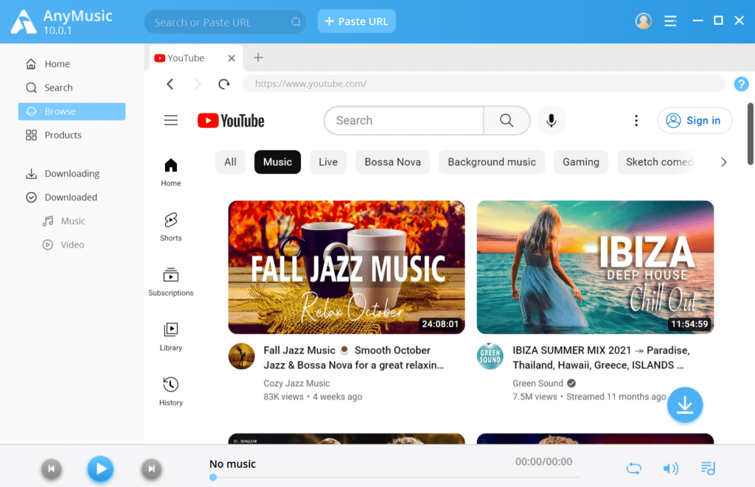Click the Sign in button
The height and width of the screenshot is (487, 755).
695,120
